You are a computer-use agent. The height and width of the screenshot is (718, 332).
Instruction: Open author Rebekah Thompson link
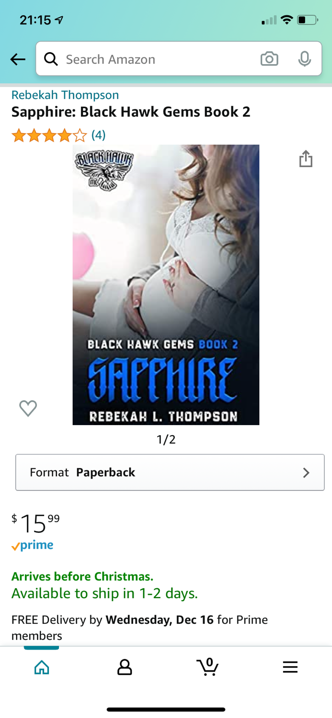coord(65,95)
